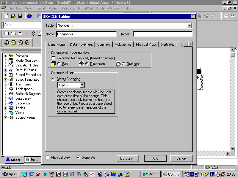Switch to the Sub... explorer tab

(x=33, y=160)
